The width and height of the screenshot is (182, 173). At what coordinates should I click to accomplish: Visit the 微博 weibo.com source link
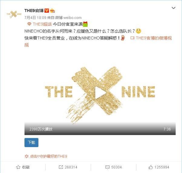coord(68,18)
